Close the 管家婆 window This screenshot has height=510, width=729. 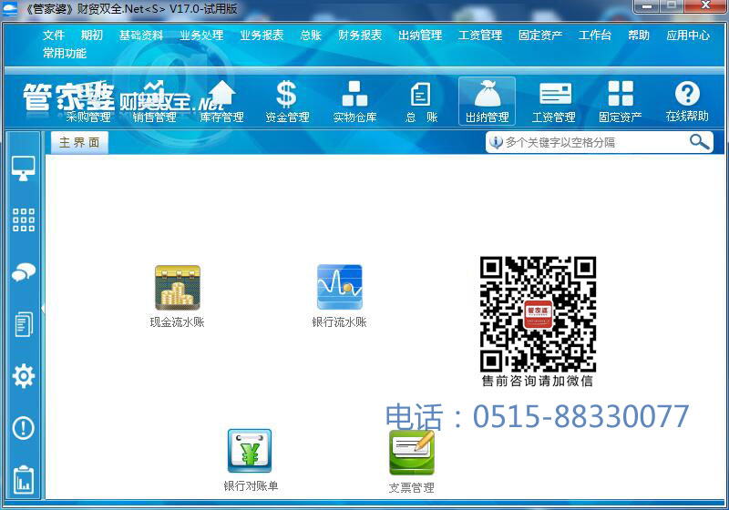(705, 5)
